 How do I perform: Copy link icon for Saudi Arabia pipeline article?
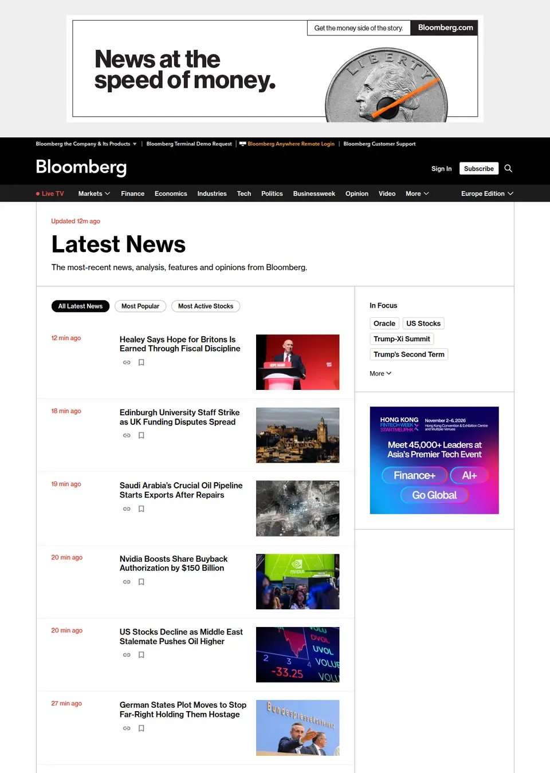(x=127, y=509)
